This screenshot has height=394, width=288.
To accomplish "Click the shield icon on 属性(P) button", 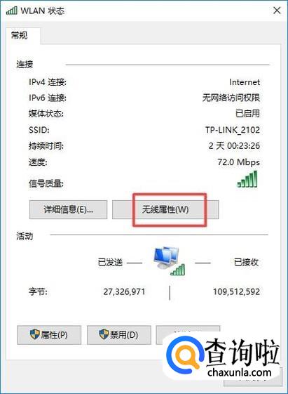I will 35,334.
